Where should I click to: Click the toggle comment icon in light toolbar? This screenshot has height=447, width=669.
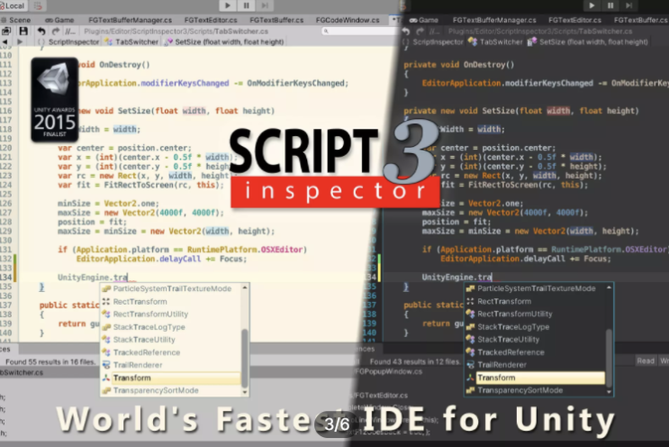tap(69, 32)
